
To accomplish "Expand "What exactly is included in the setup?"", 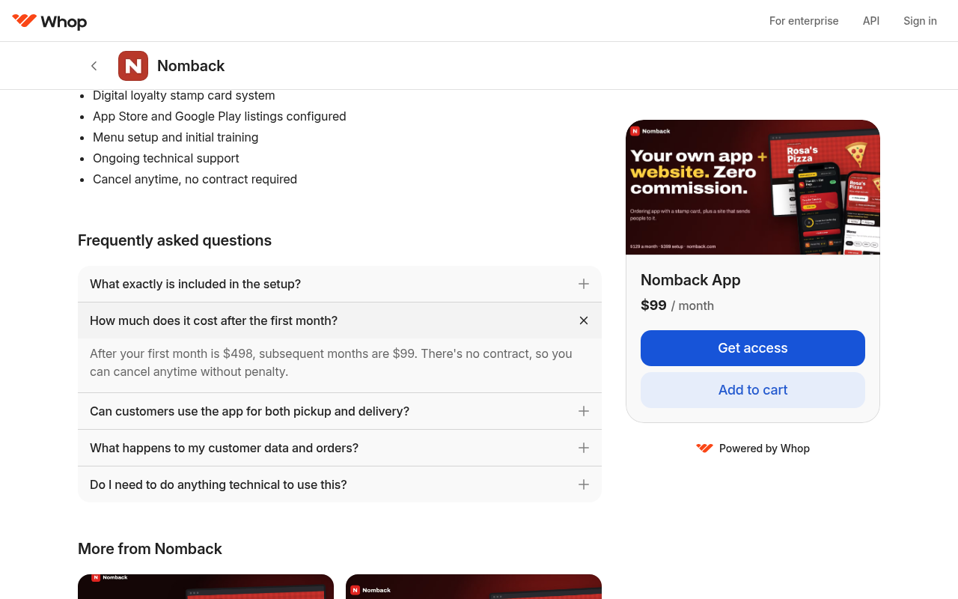I will 340,284.
